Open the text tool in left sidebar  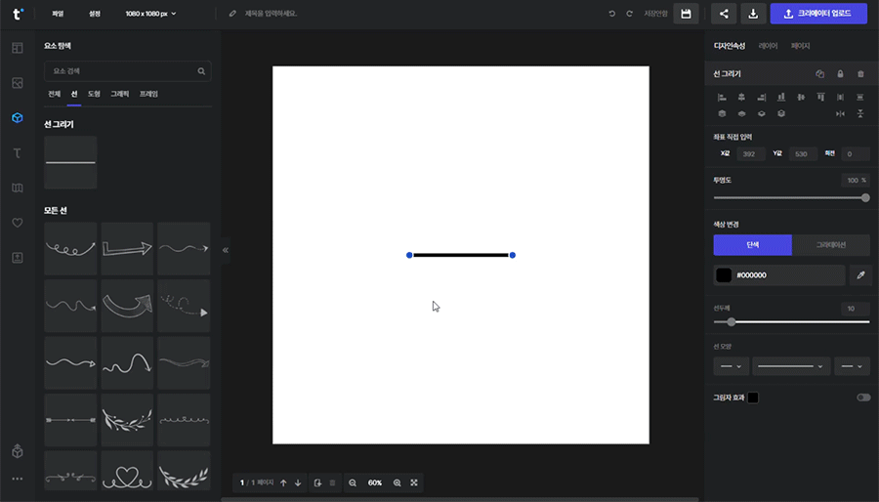click(17, 152)
